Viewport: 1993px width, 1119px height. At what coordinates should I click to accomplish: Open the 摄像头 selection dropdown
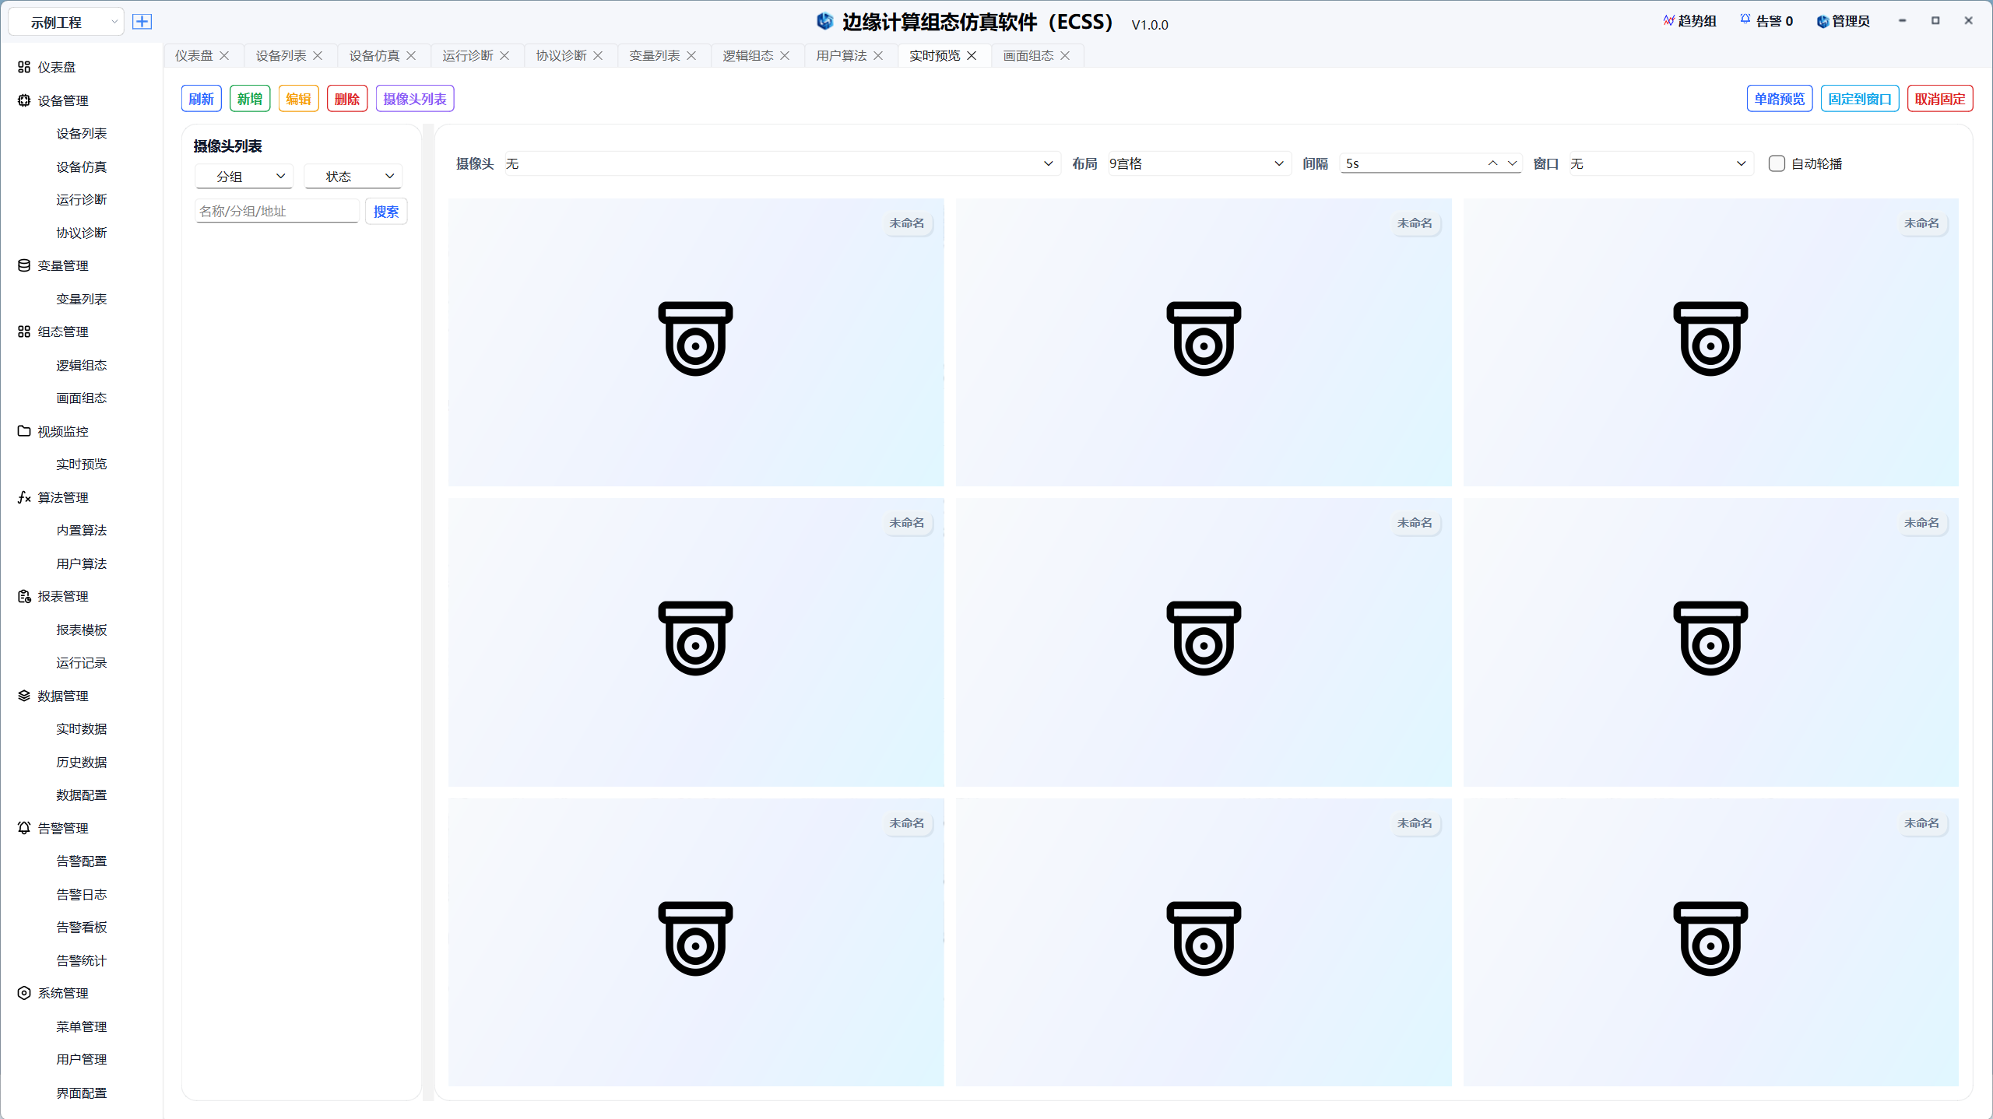click(x=782, y=163)
